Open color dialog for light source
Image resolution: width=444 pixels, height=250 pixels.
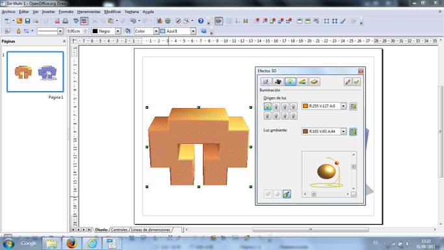tap(353, 106)
